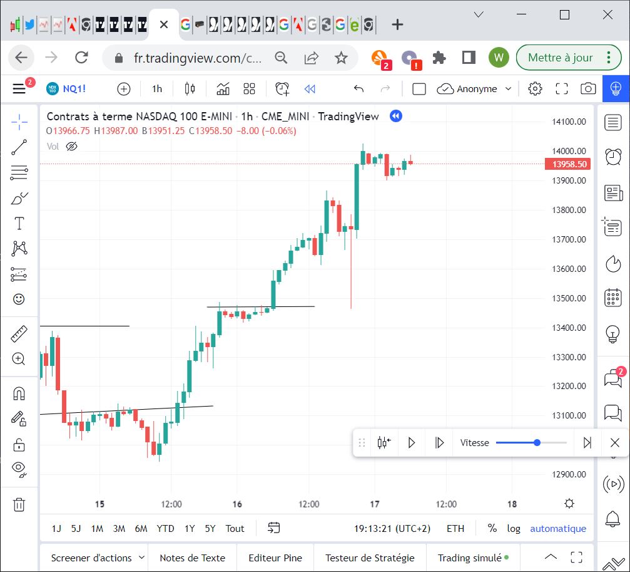
Task: Select the 5J date range
Action: pos(76,529)
